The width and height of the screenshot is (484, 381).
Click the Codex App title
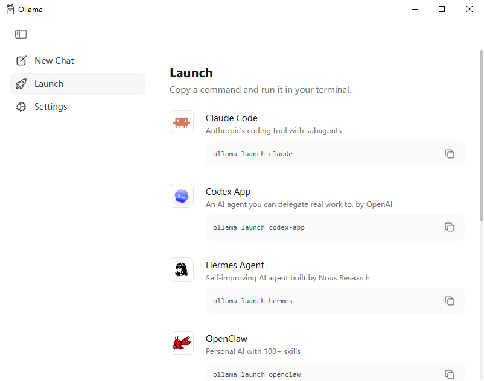[228, 192]
